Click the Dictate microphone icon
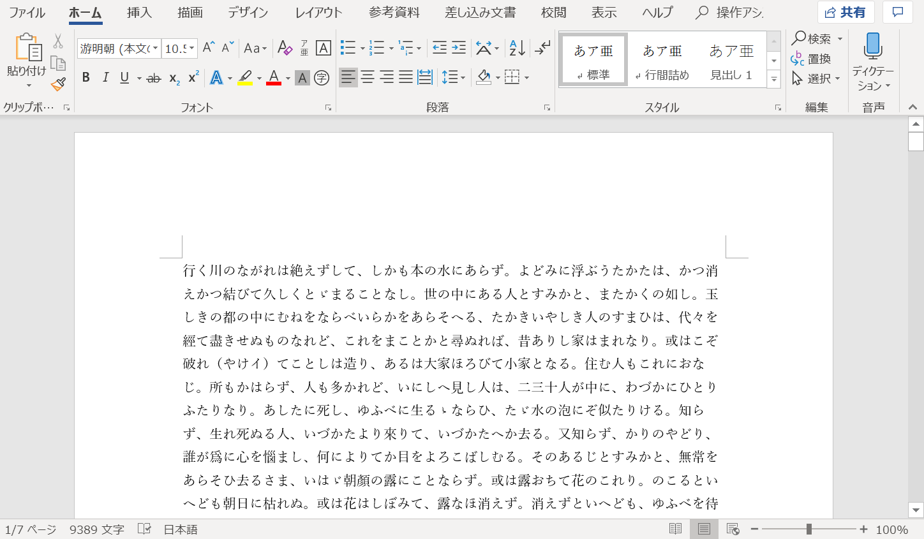The width and height of the screenshot is (924, 539). [873, 47]
